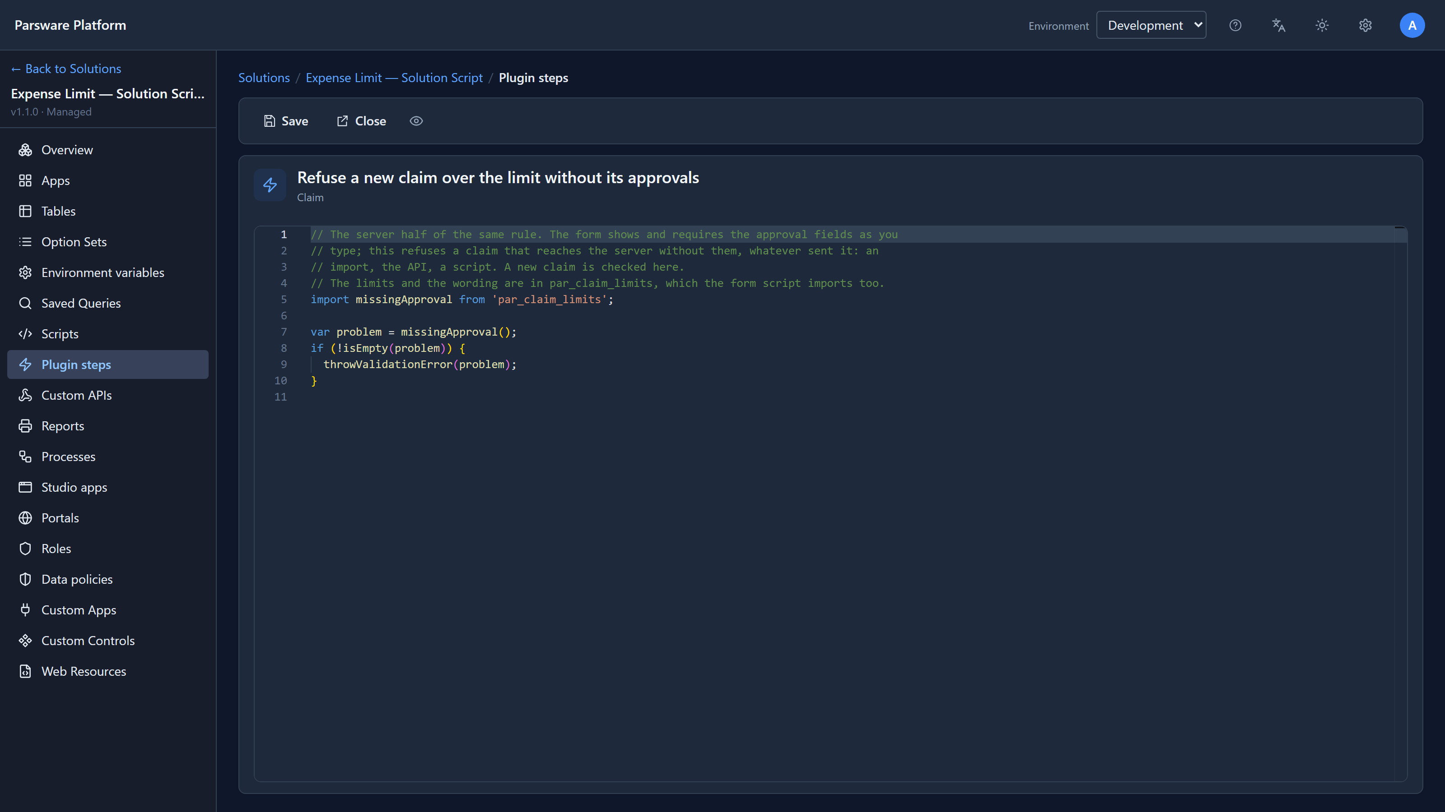Click code line 5 import statement
This screenshot has height=812, width=1445.
462,299
